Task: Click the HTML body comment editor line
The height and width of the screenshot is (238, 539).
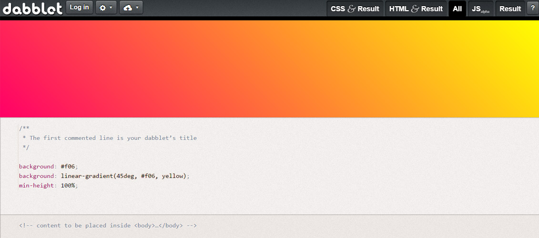Action: tap(108, 226)
